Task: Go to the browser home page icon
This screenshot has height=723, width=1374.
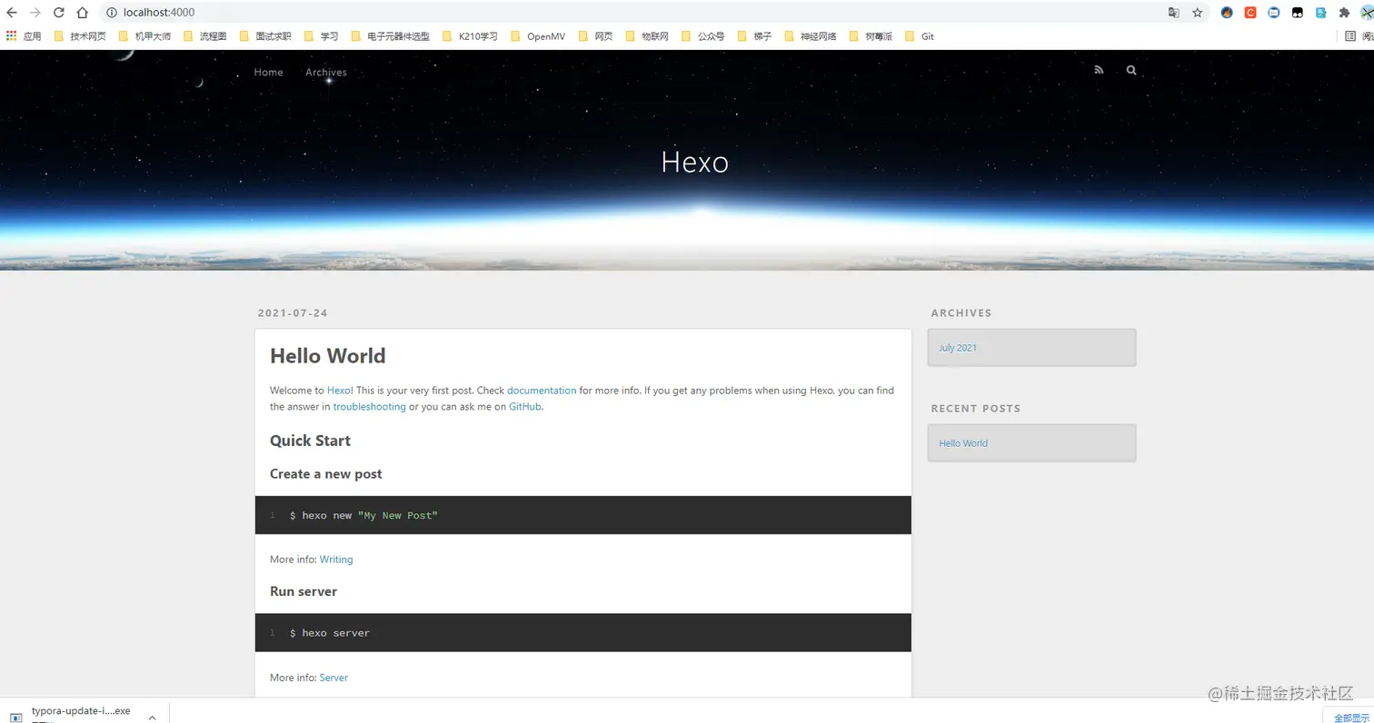Action: 82,13
